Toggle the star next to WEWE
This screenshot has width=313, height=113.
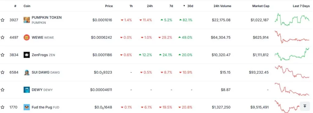[x=2, y=37]
